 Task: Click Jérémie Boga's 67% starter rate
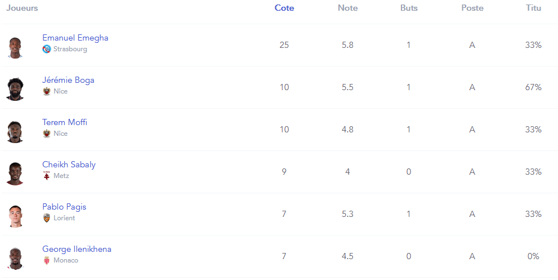(x=533, y=87)
